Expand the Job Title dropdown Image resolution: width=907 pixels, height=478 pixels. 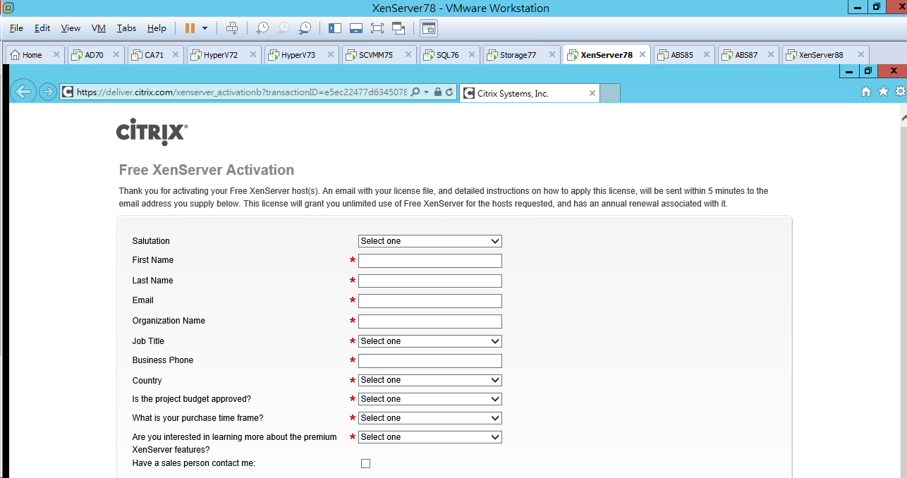click(x=430, y=341)
